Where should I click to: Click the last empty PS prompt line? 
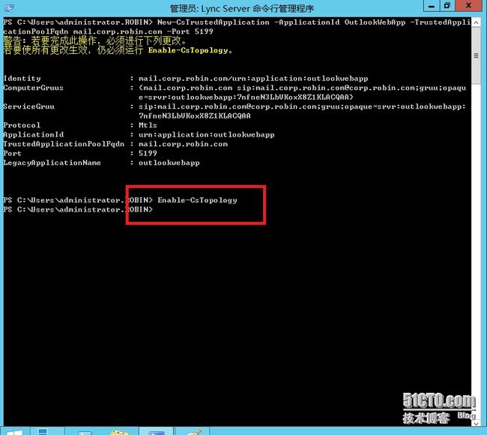coord(78,209)
